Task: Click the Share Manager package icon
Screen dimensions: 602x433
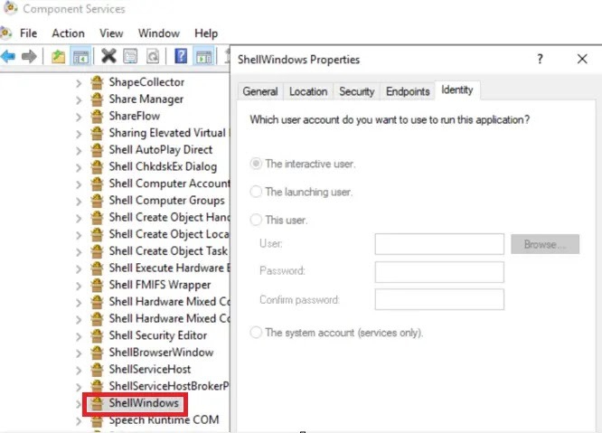Action: click(x=97, y=99)
